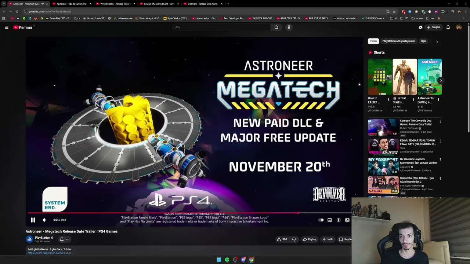This screenshot has width=470, height=264.
Task: Toggle PlayStation channel notification bell
Action: pos(62,239)
